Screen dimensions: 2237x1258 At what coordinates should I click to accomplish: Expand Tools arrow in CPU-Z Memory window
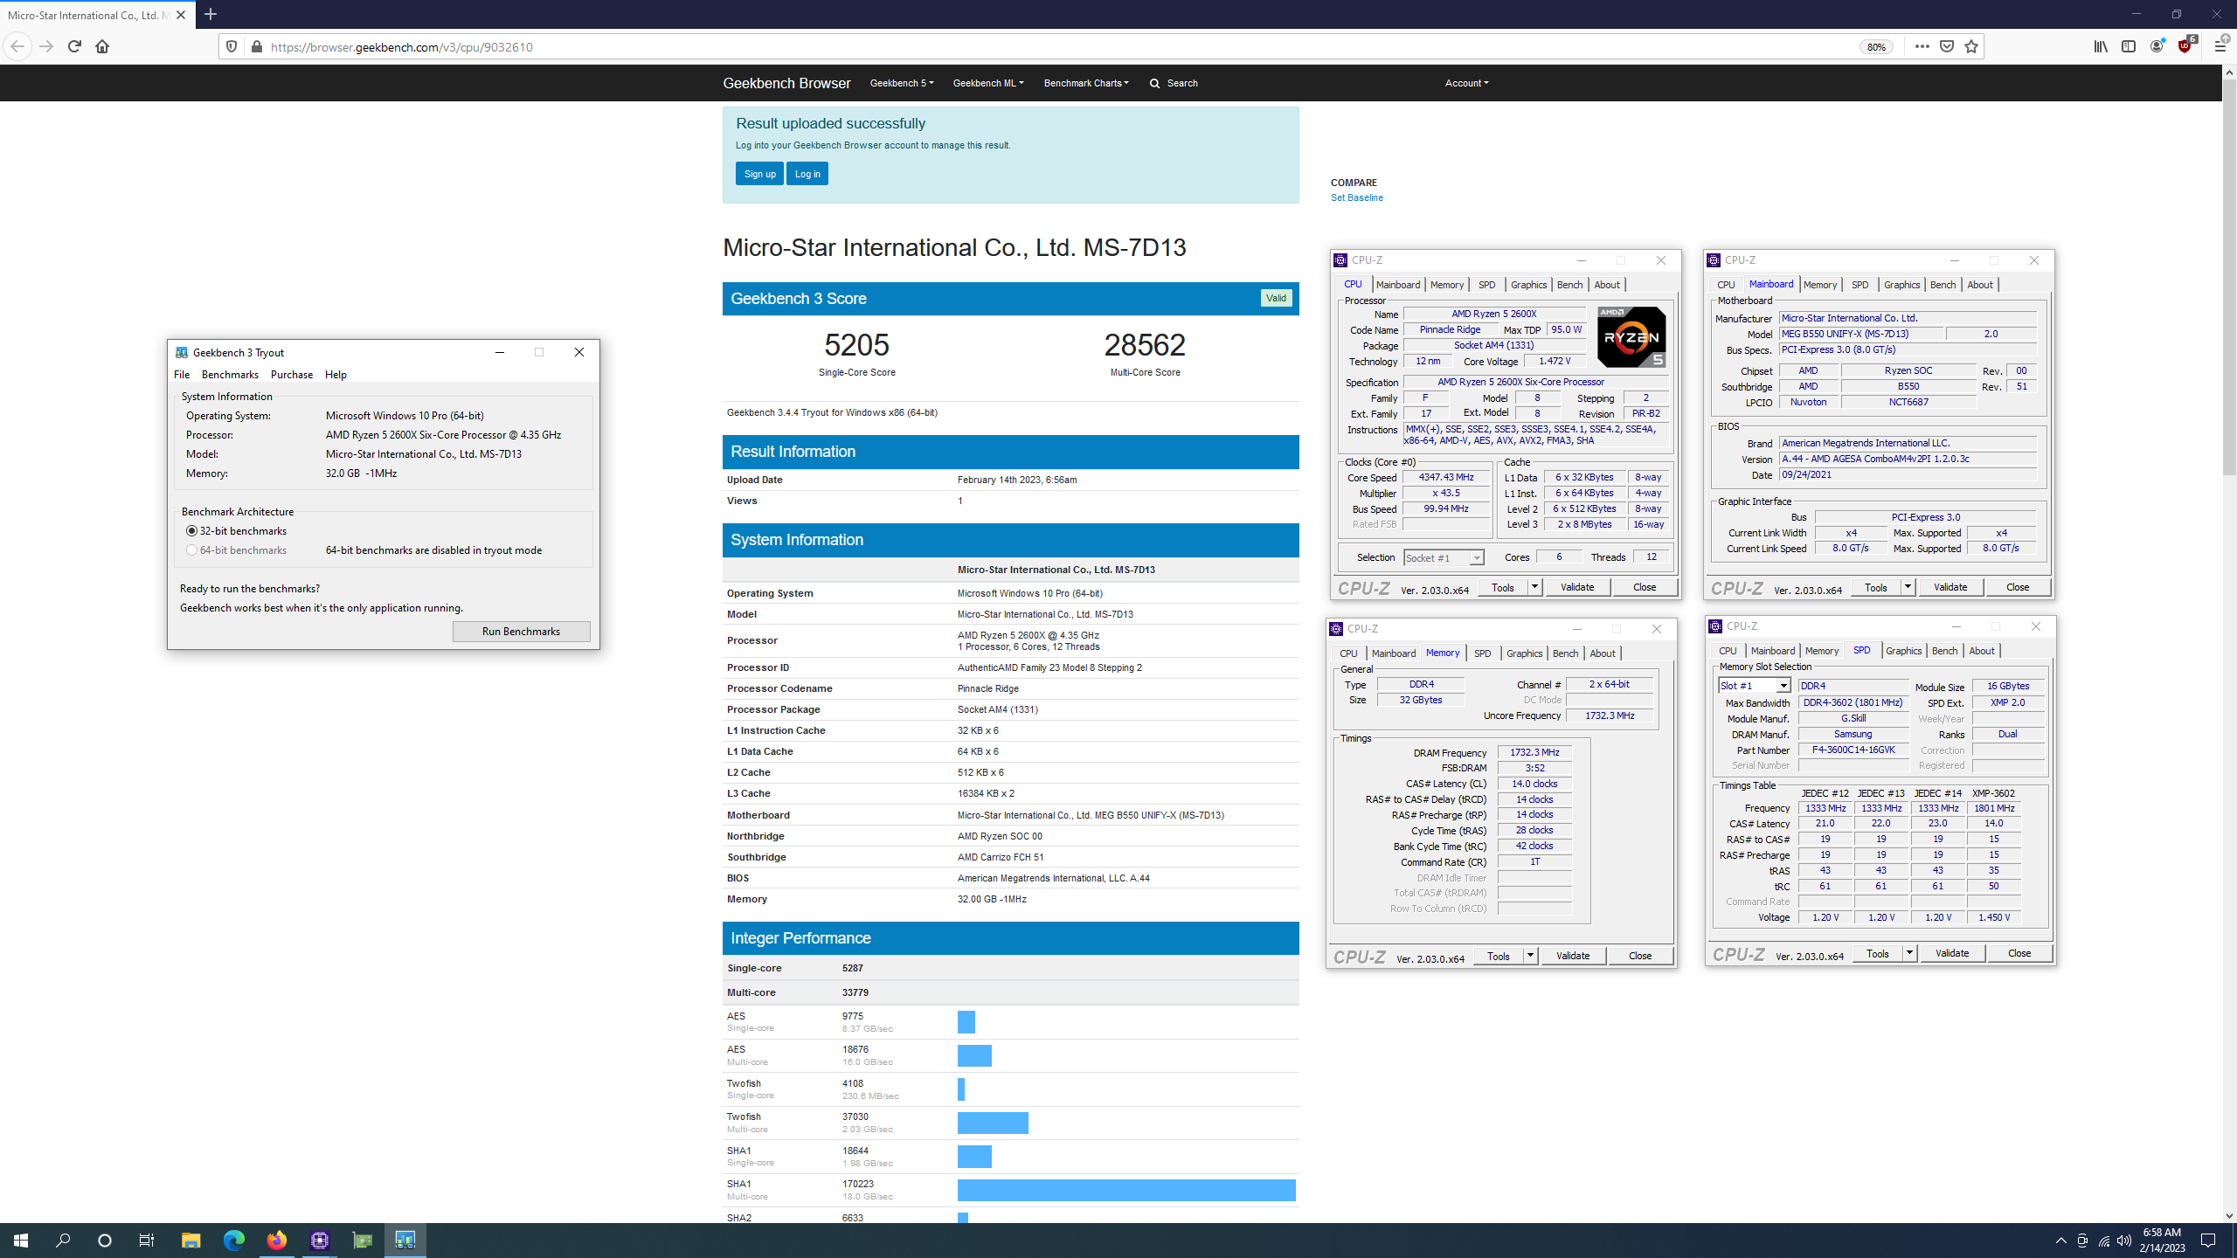pyautogui.click(x=1530, y=956)
